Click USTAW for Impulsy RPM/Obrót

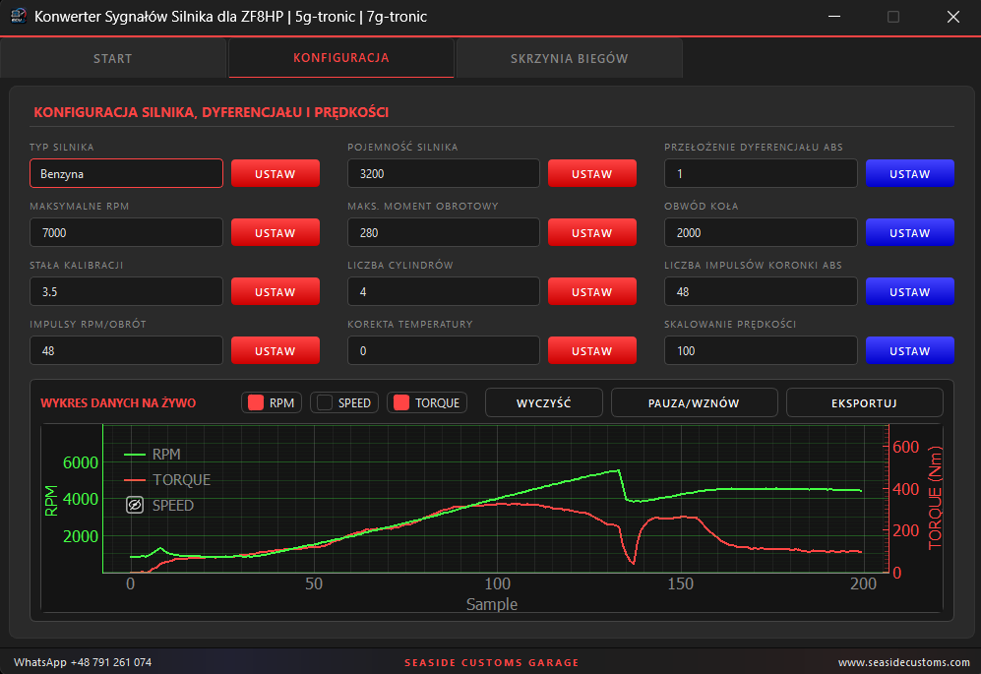tap(276, 350)
